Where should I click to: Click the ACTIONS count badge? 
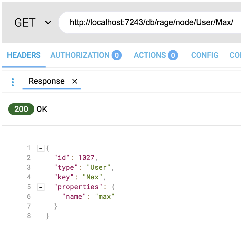[x=173, y=55]
